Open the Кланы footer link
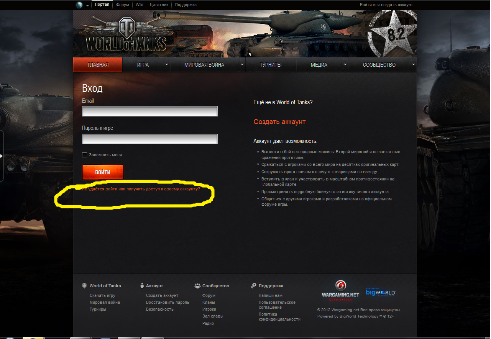Viewport: 491px width, 339px height. click(209, 303)
